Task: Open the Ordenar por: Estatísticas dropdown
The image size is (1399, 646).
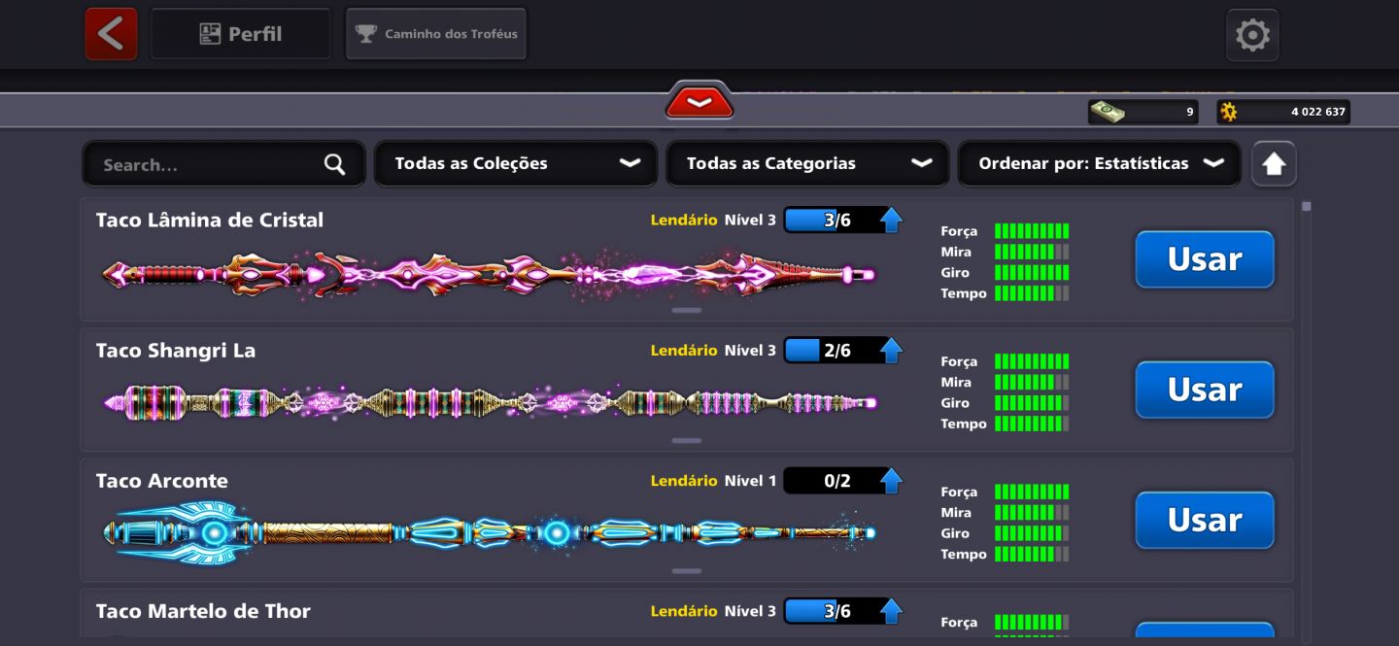Action: click(1099, 163)
